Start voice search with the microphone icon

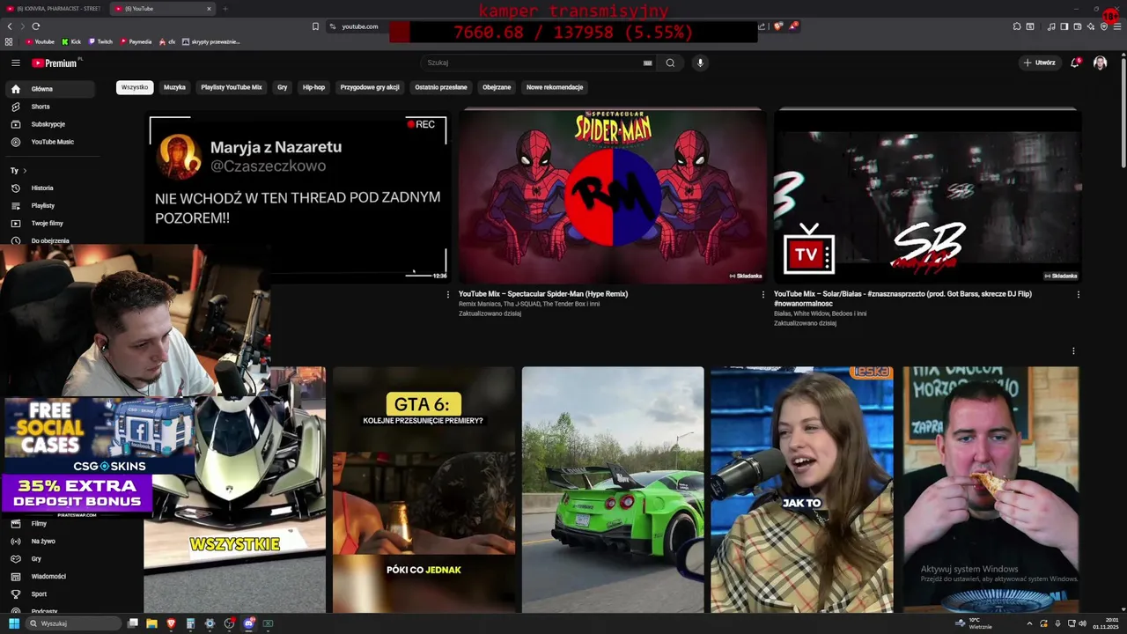pyautogui.click(x=700, y=63)
